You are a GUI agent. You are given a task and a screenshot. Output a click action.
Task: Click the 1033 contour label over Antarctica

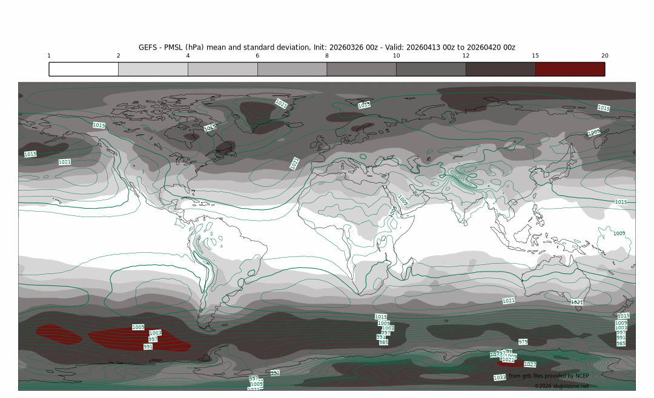click(500, 377)
